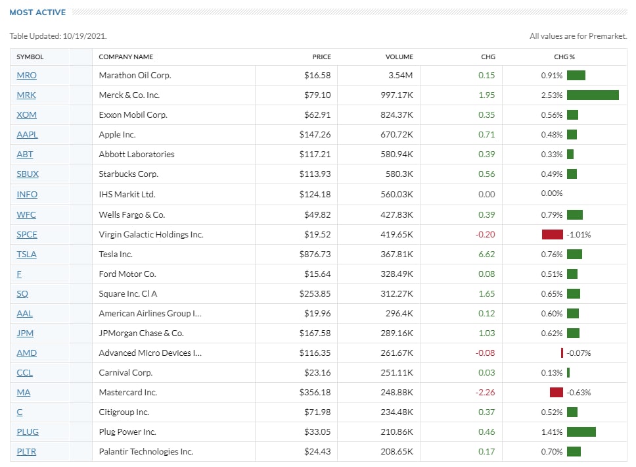Click the green 2.53% change bar for Merck
Viewport: 636px width, 467px height.
click(593, 95)
